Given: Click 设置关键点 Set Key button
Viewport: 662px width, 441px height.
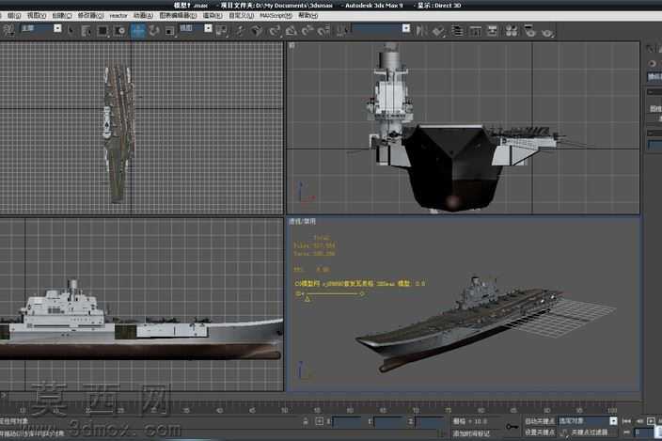Looking at the screenshot, I should (539, 433).
